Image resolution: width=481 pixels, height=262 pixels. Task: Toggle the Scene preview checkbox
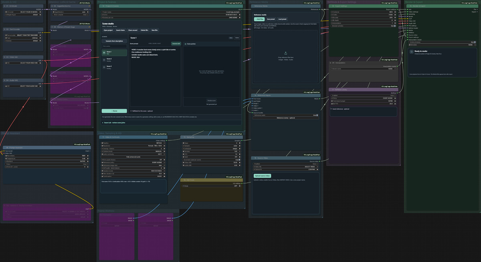coord(185,43)
